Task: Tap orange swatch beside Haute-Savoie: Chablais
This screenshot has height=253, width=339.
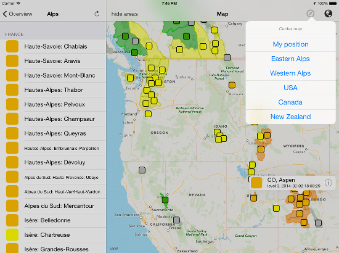Action: coord(12,46)
